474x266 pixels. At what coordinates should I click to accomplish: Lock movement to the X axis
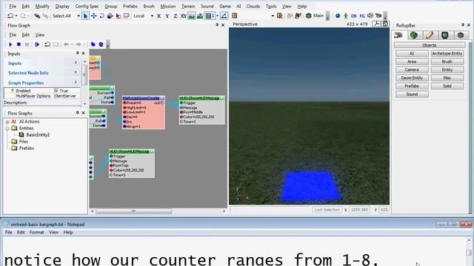click(x=158, y=16)
